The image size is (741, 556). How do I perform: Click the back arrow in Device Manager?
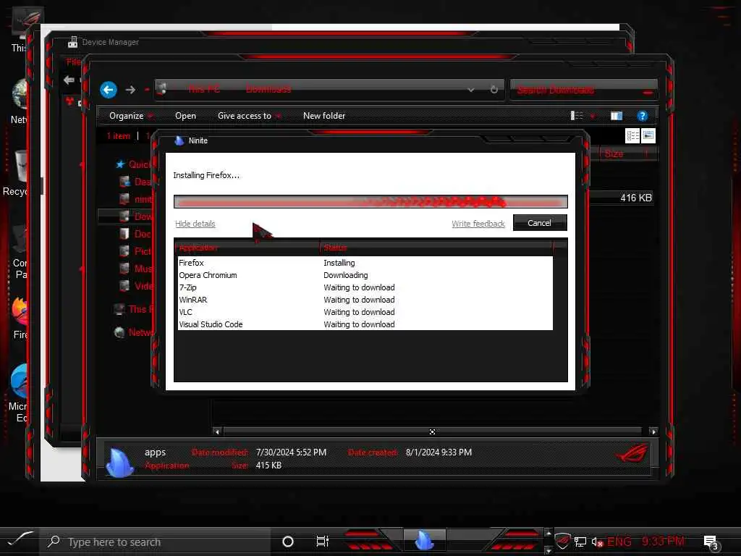[x=69, y=80]
